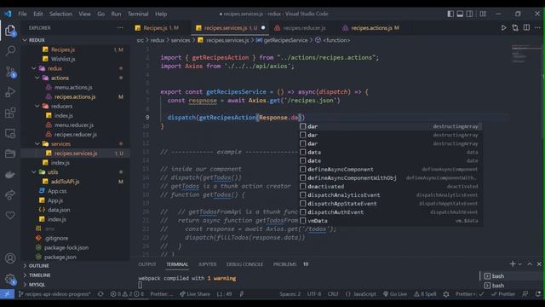Open the File menu
The height and width of the screenshot is (307, 545).
(22, 14)
